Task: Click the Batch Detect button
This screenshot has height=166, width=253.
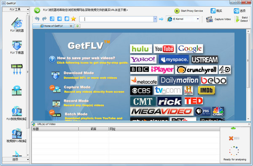Action: click(x=242, y=19)
